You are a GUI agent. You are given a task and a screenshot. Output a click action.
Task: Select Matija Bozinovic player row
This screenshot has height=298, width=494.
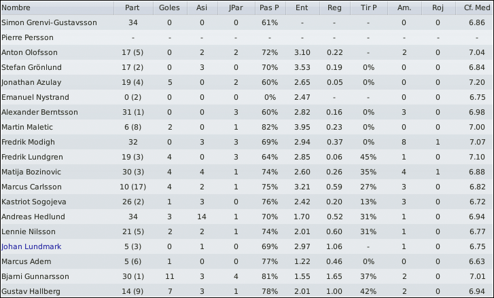click(247, 172)
